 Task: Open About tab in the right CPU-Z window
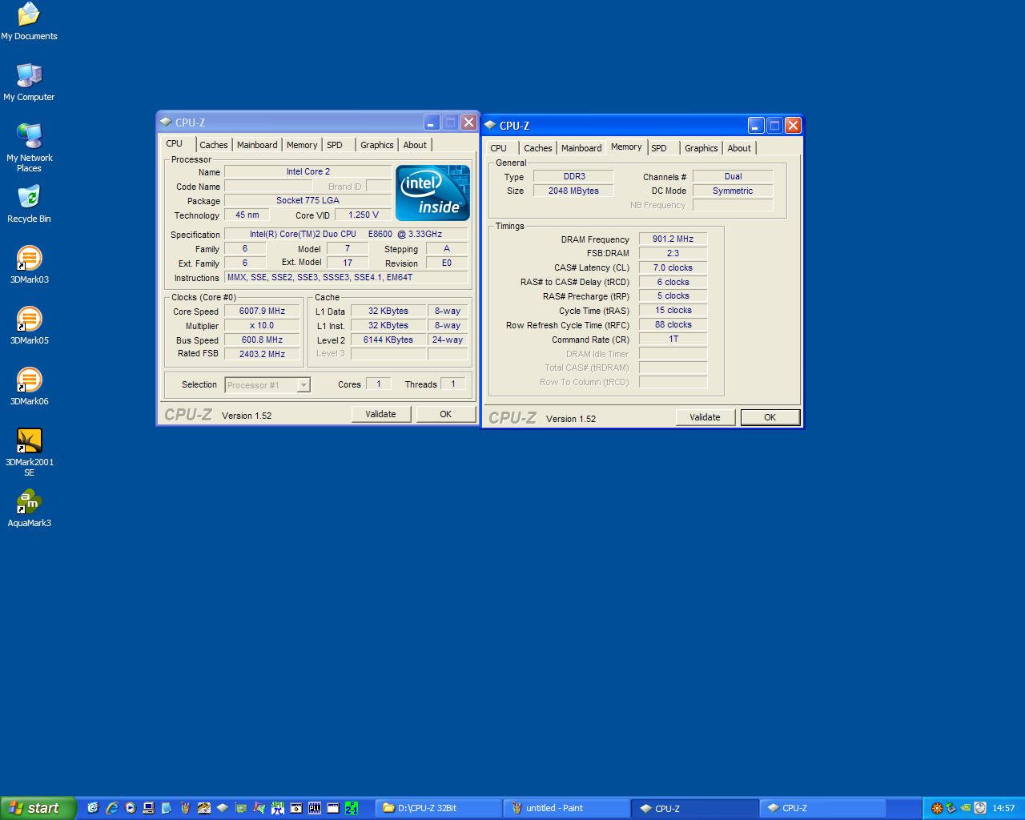click(x=739, y=148)
